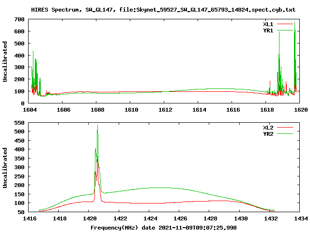Image resolution: width=310 pixels, height=232 pixels.
Task: Select the XL2 legend label
Action: pos(268,128)
